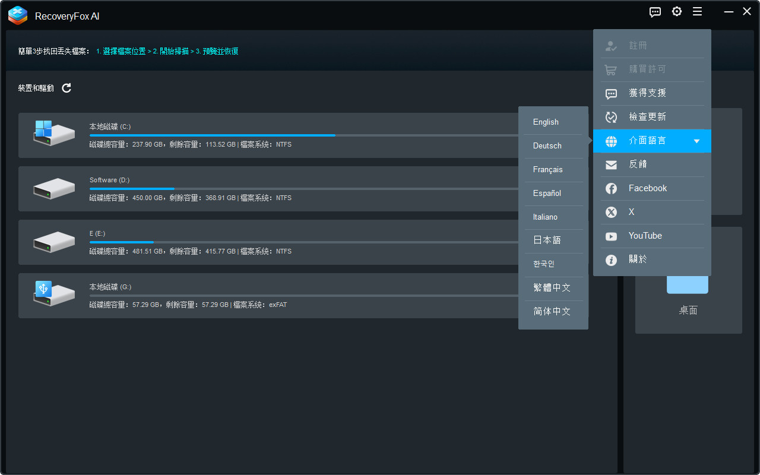The height and width of the screenshot is (475, 760).
Task: Switch language to 简体中文
Action: [552, 311]
